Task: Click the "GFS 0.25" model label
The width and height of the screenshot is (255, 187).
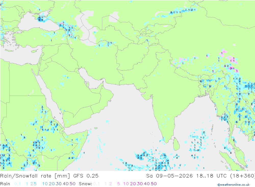Action: point(86,176)
